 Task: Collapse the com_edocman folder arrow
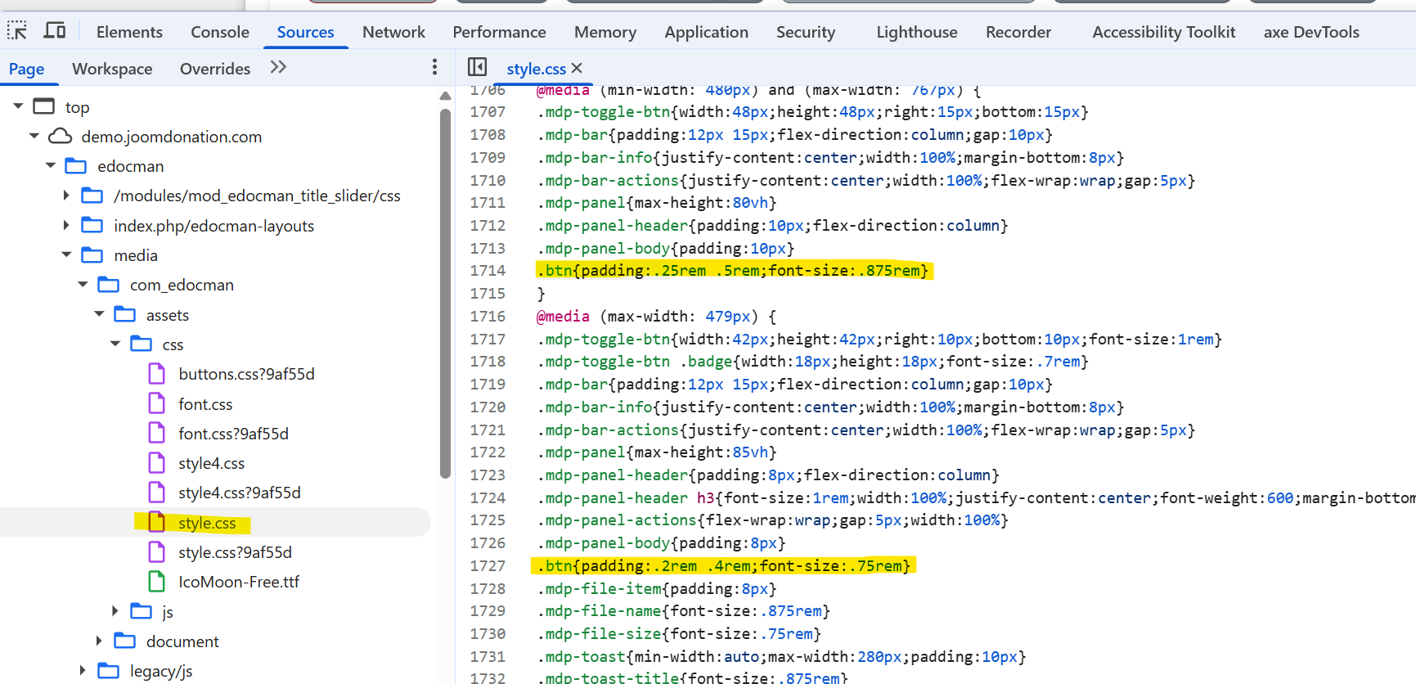coord(83,285)
